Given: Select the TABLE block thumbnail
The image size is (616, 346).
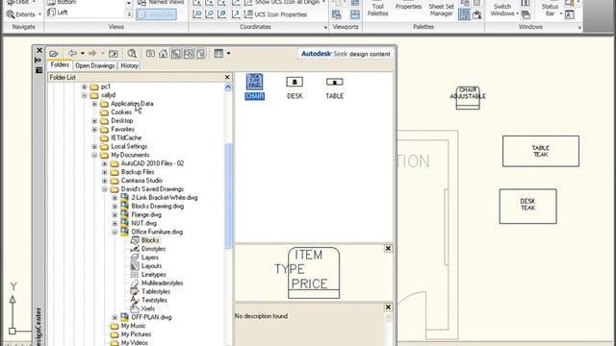Looking at the screenshot, I should (x=335, y=87).
